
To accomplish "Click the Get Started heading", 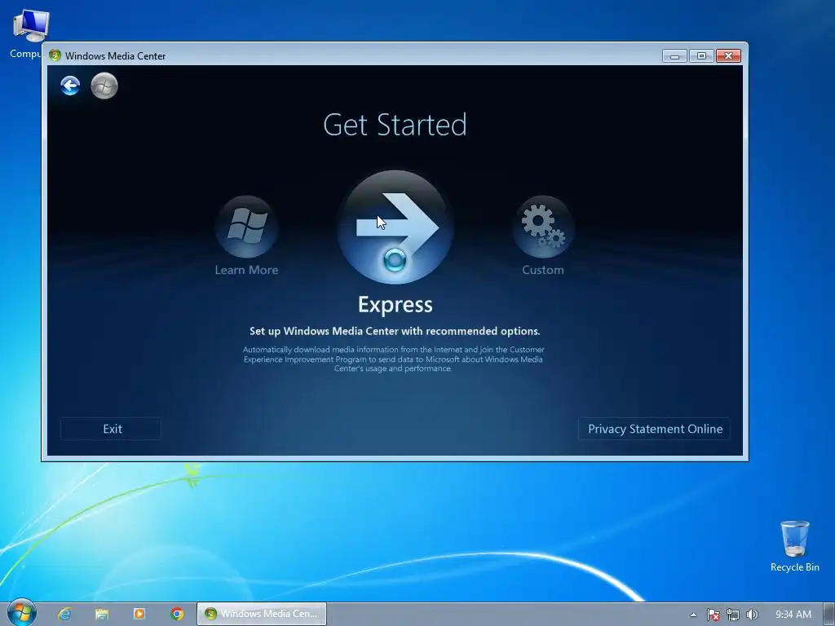I will [x=395, y=125].
